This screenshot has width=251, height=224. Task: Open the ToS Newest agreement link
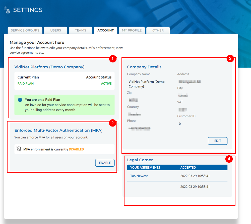[139, 176]
